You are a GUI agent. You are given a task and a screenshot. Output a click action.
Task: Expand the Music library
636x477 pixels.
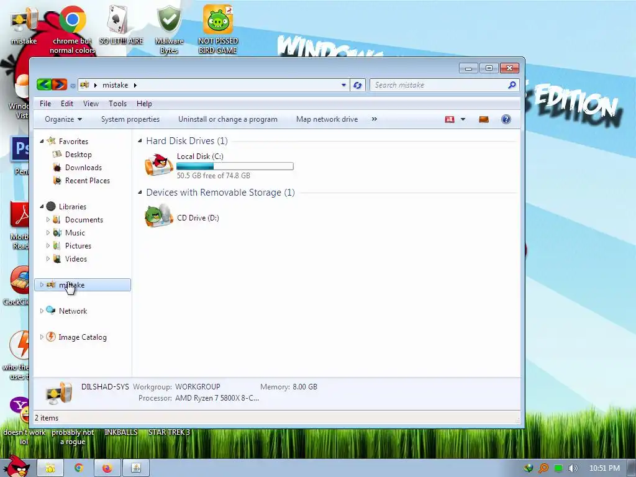(x=48, y=232)
